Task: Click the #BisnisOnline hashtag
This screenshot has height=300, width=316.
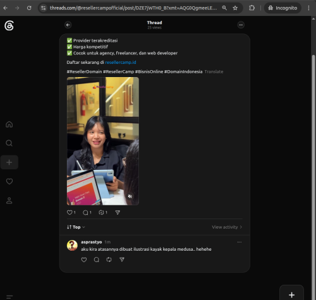Action: coord(149,71)
